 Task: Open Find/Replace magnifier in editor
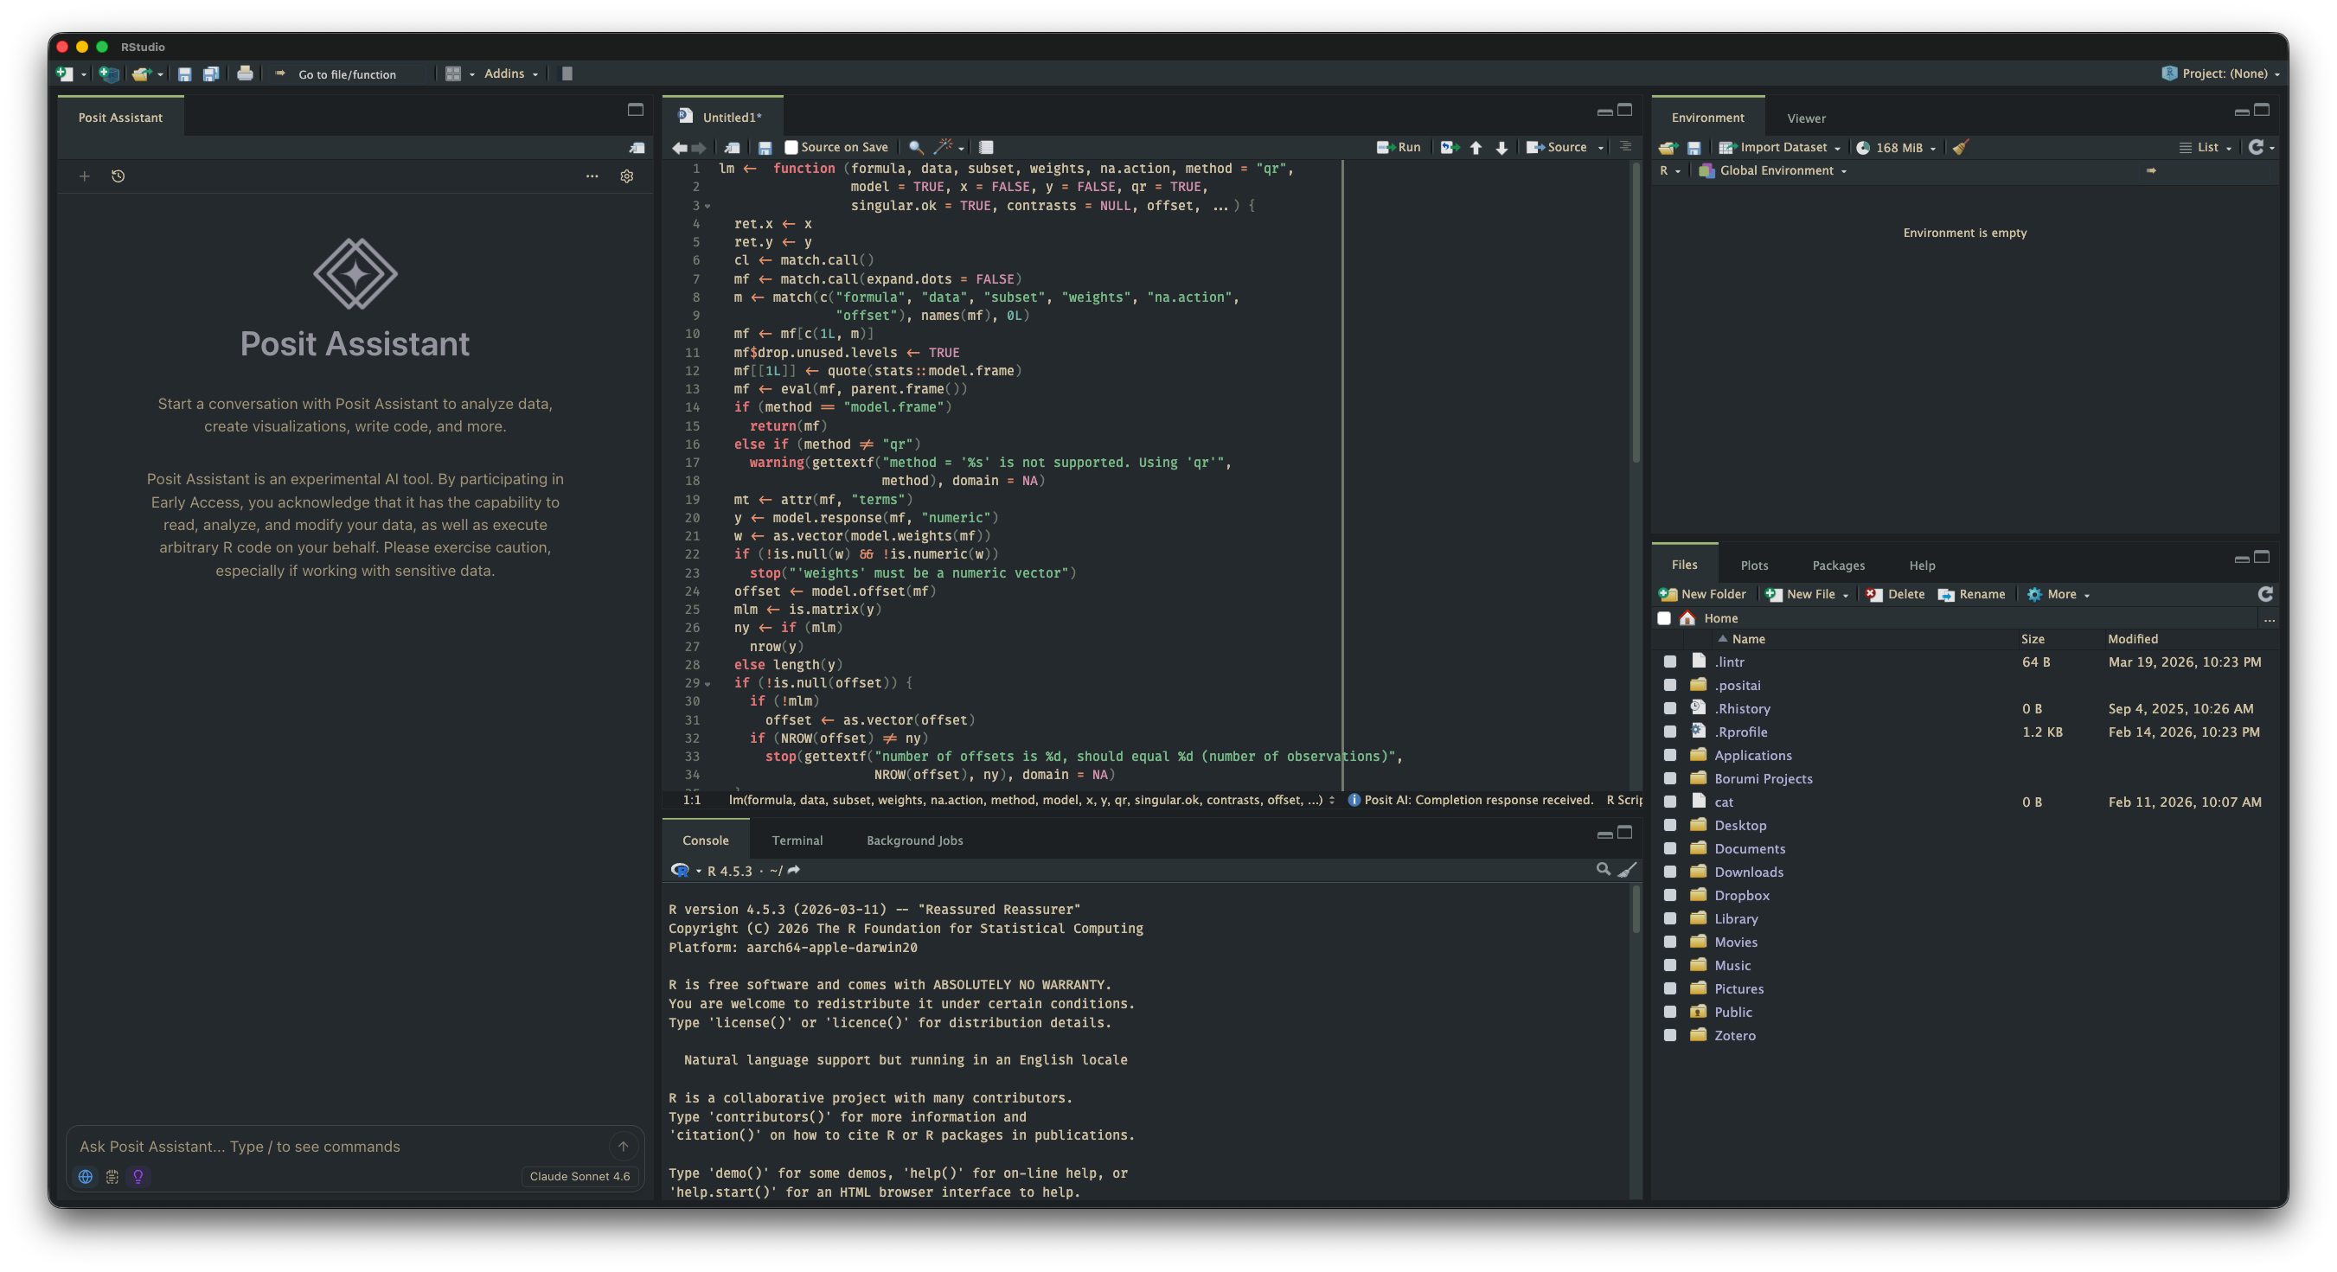click(x=916, y=147)
